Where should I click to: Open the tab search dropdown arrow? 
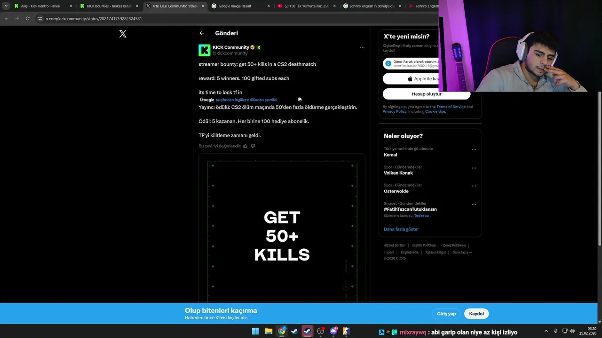tap(6, 6)
